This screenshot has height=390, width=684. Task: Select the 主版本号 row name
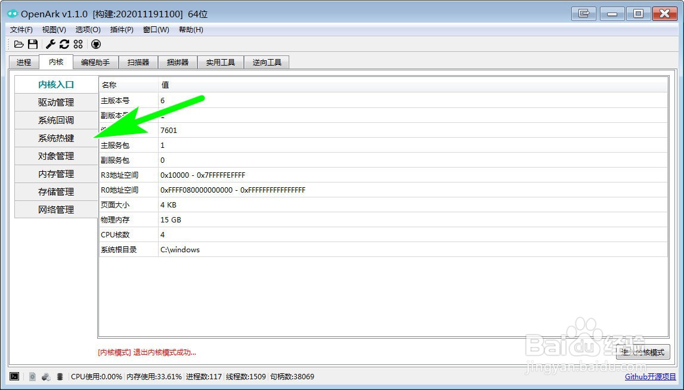115,101
